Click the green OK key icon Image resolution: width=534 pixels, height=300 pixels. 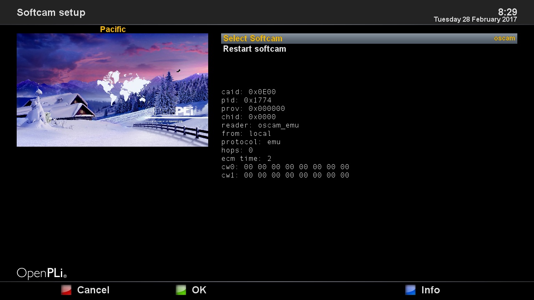tap(181, 290)
